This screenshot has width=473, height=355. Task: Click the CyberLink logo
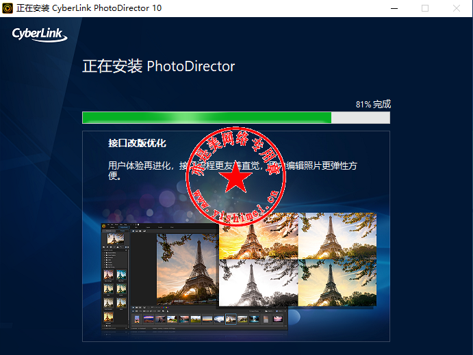coord(40,34)
